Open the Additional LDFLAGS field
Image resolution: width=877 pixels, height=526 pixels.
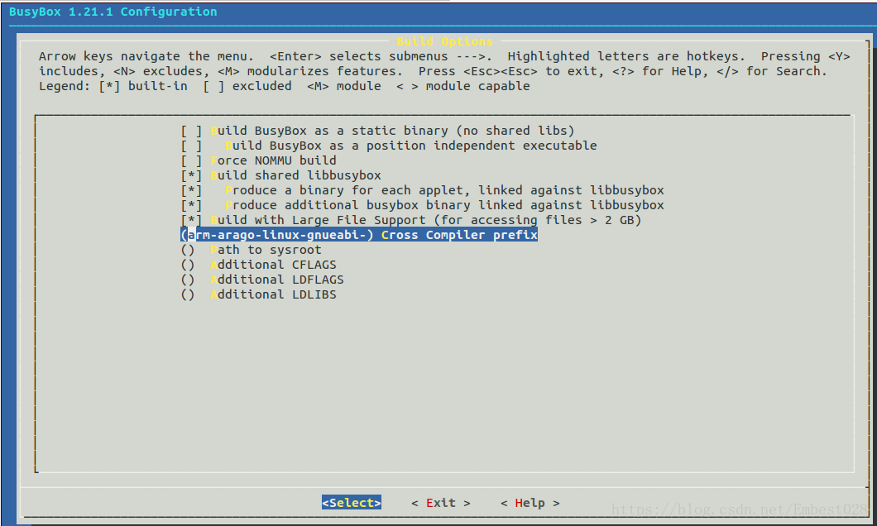[262, 280]
